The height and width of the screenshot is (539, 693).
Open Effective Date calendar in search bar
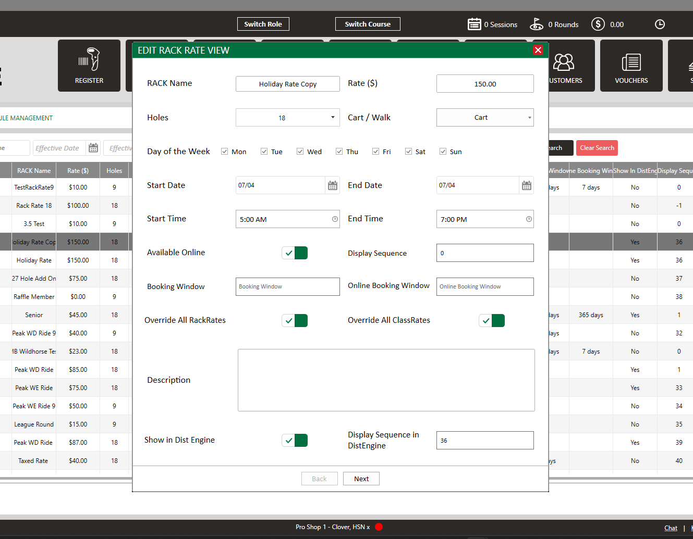(93, 148)
